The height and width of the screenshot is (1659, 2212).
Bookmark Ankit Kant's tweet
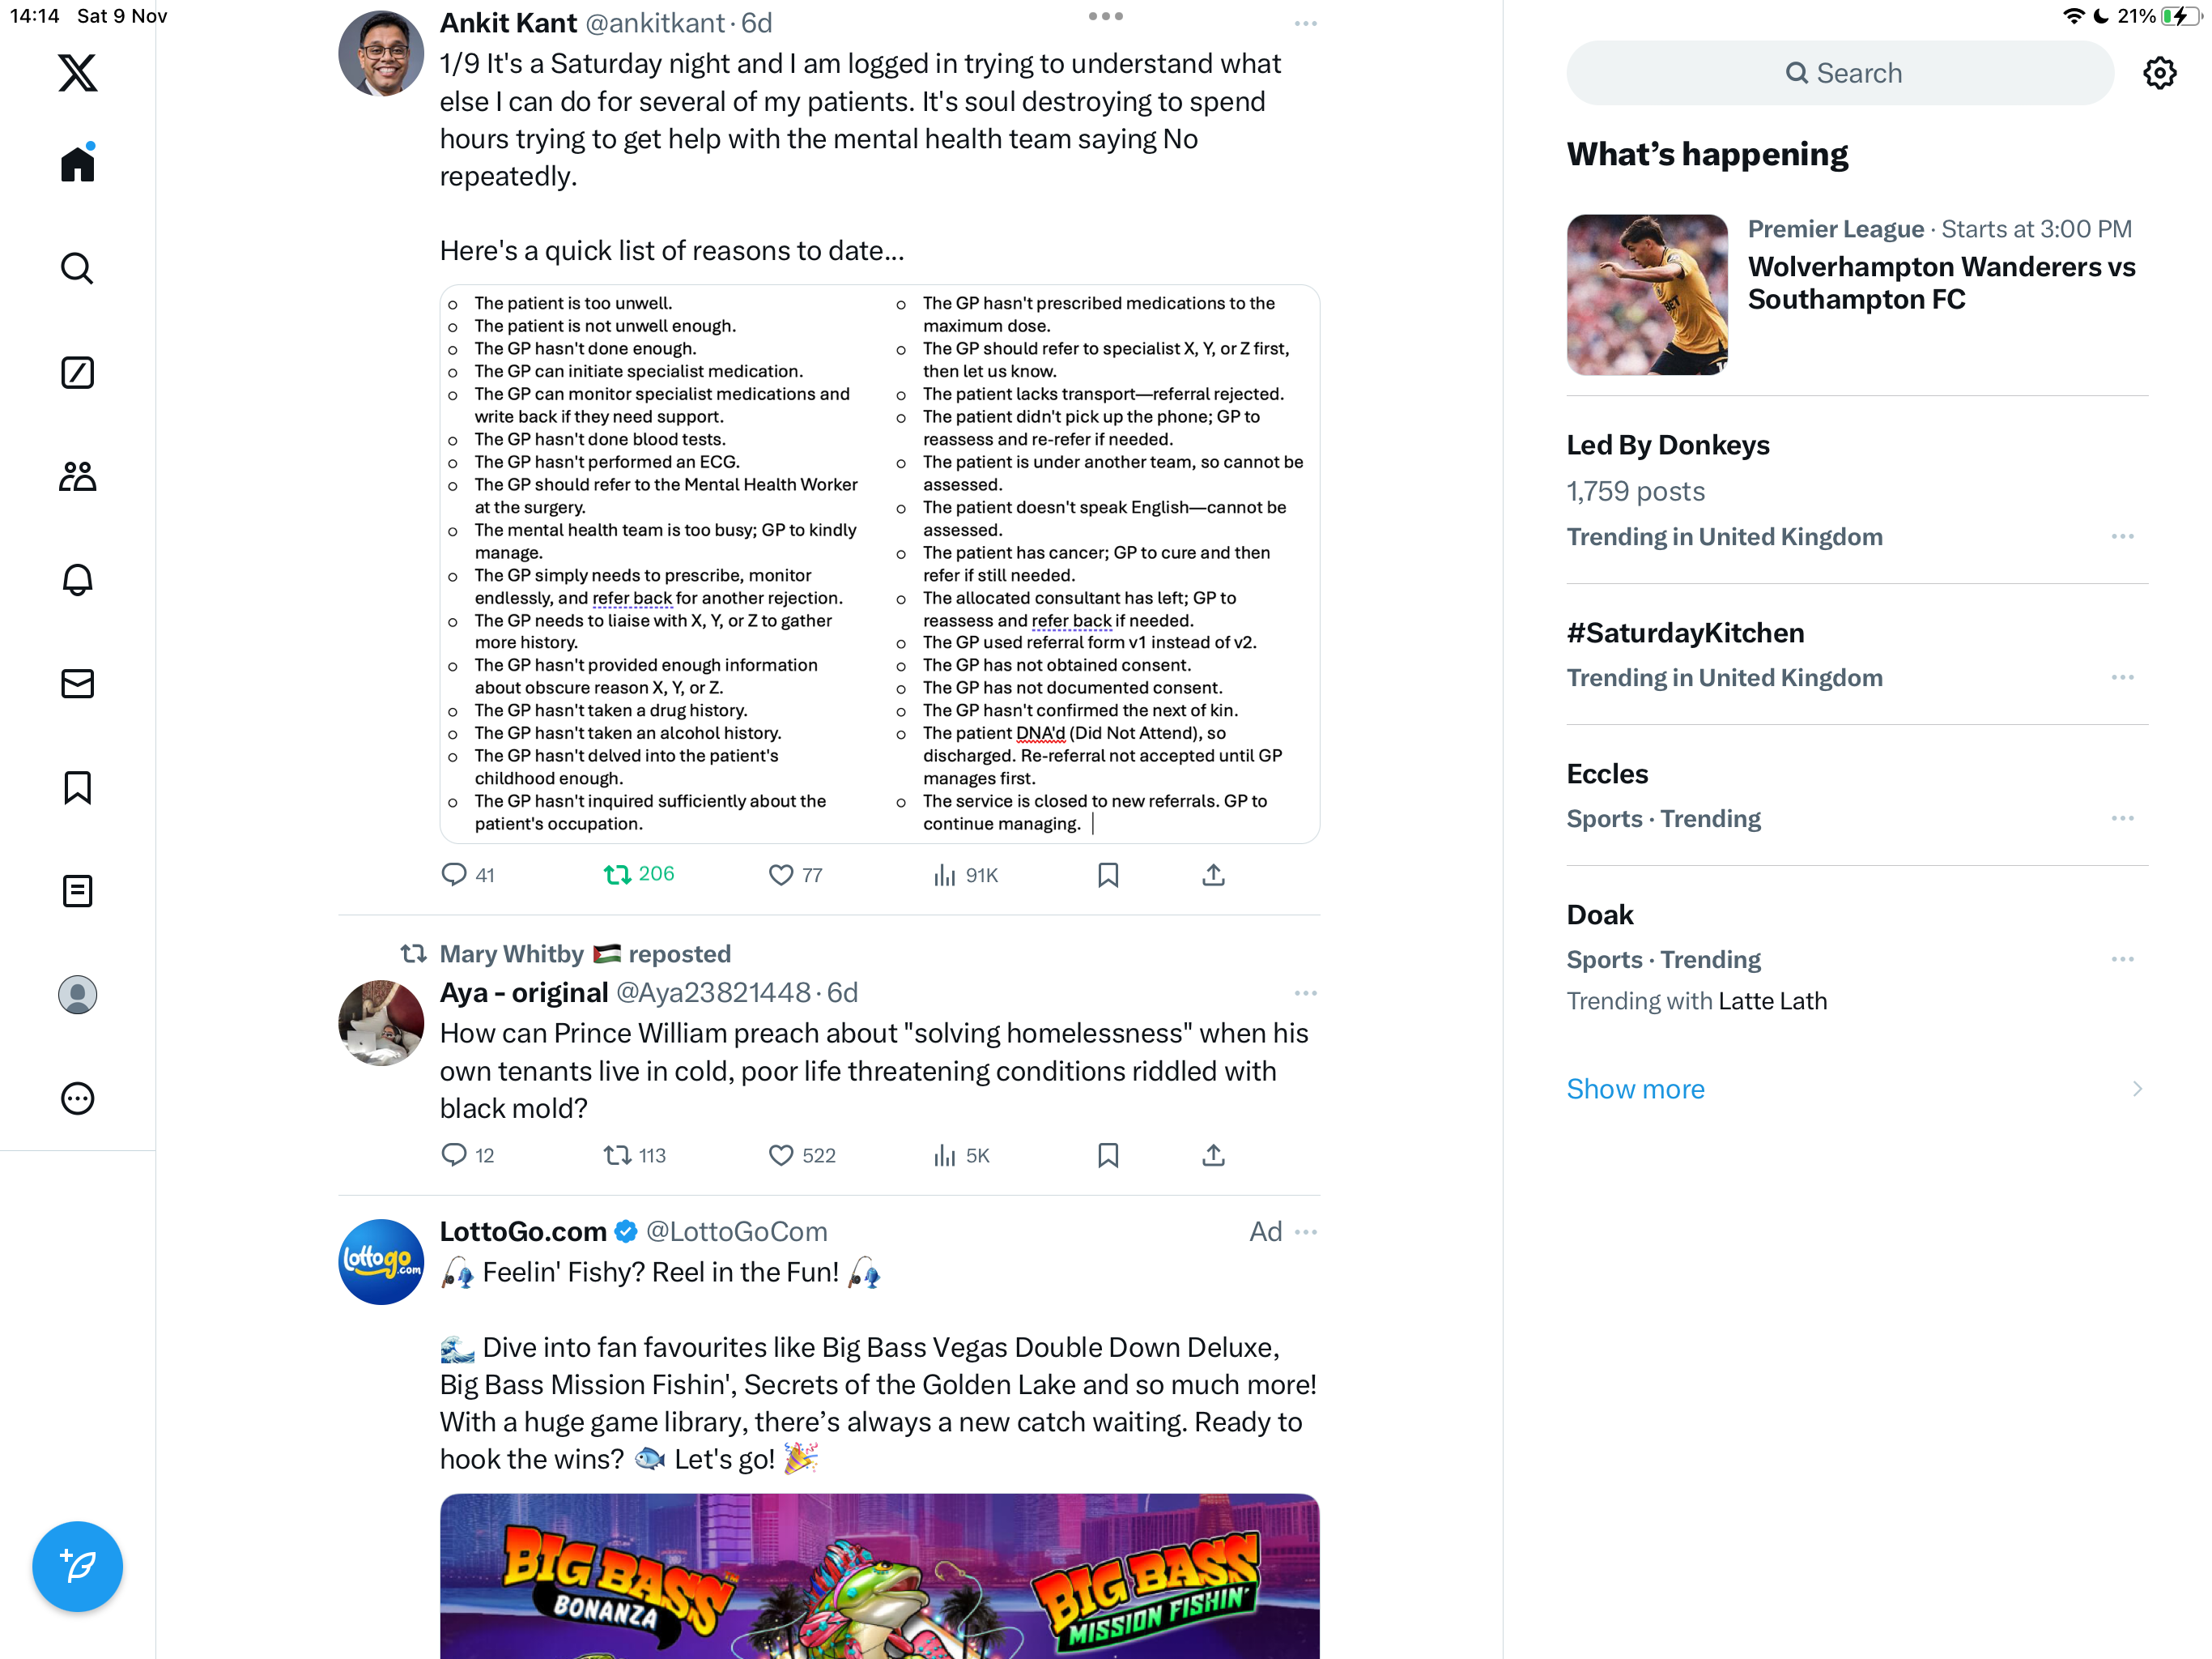(1108, 876)
